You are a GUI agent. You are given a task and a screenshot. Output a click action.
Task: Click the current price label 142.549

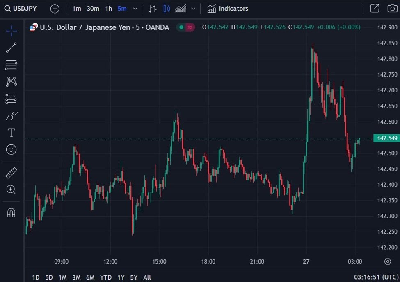pyautogui.click(x=386, y=138)
